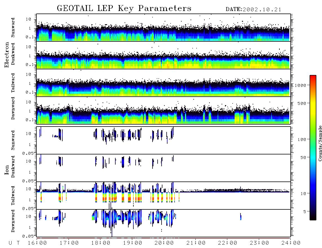The width and height of the screenshot is (322, 248).
Task: Click the Ion Sunward axis label
Action: point(13,140)
